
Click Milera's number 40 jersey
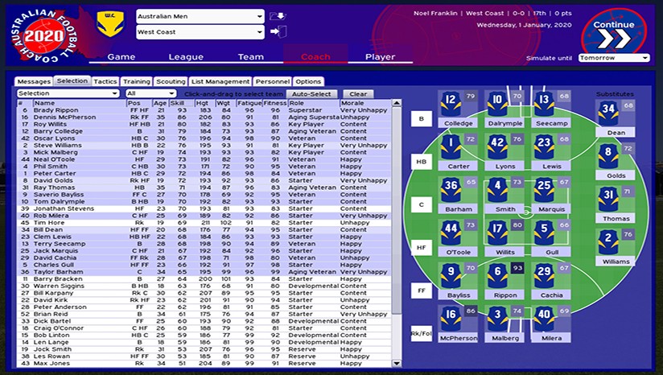[544, 319]
